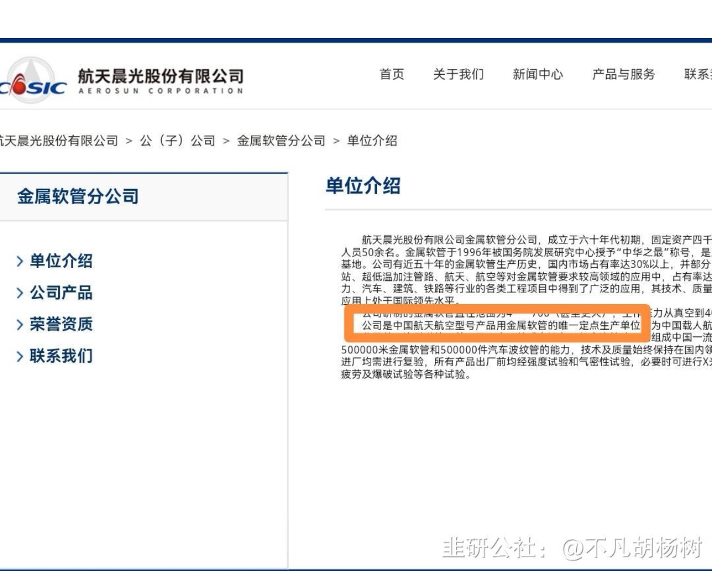The height and width of the screenshot is (571, 712).
Task: Click the 单位介绍 content heading
Action: [x=363, y=186]
